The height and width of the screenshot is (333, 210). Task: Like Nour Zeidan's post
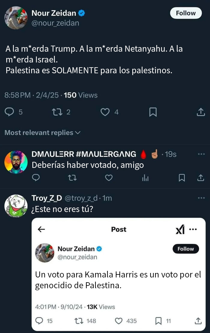click(105, 112)
